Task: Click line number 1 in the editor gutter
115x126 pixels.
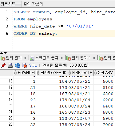Action: pos(7,12)
